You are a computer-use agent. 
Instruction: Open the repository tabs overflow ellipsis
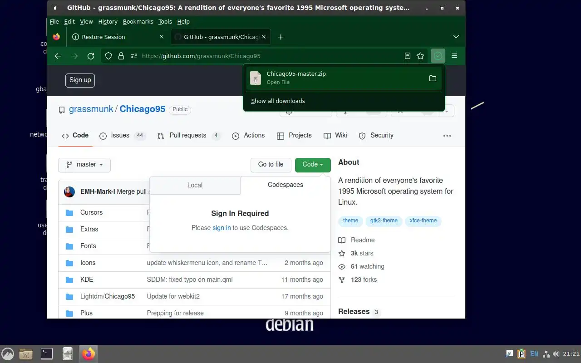(447, 136)
